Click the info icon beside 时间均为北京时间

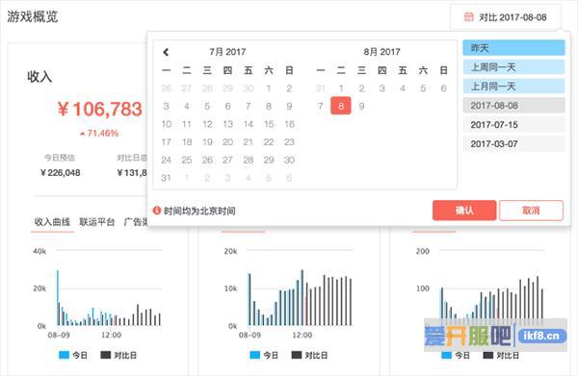[x=157, y=211]
